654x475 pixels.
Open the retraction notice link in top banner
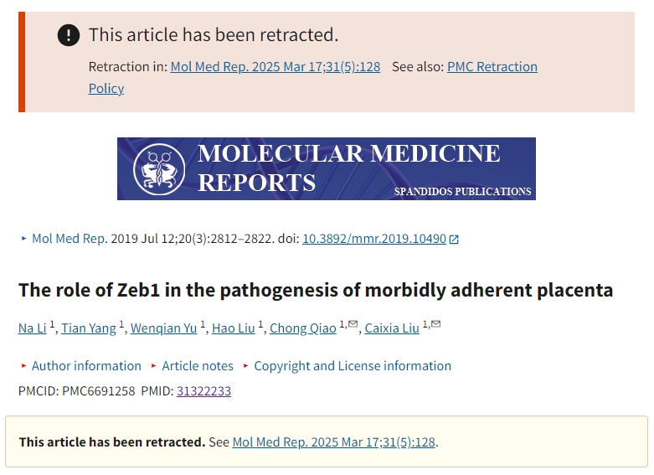tap(276, 67)
